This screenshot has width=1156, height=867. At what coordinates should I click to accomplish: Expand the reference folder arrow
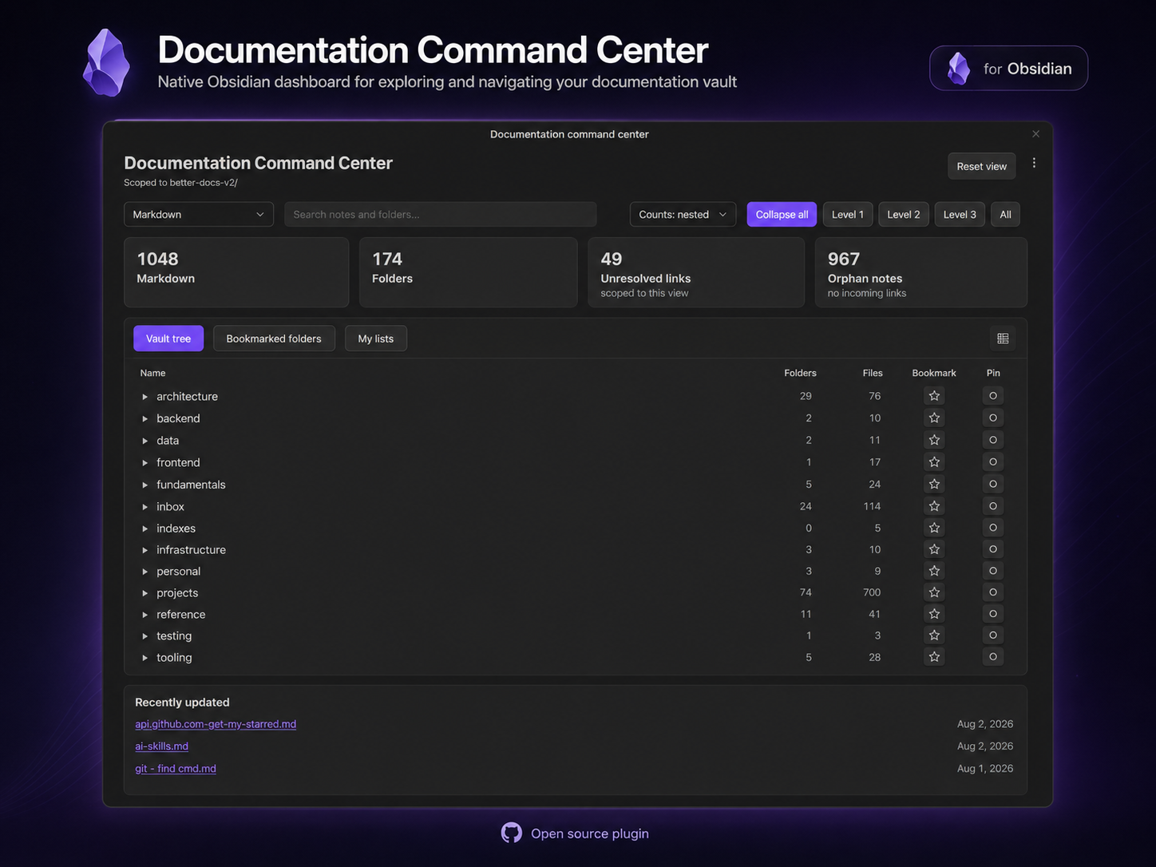click(144, 615)
